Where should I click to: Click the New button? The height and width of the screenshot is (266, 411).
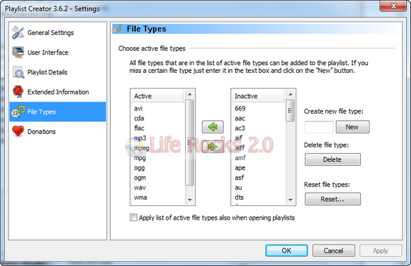click(352, 127)
